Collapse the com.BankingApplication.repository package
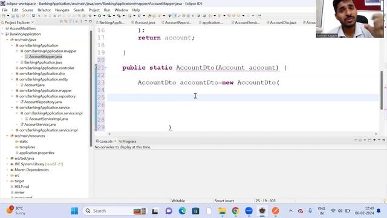Screen dimensions: 387x218 coord(12,96)
